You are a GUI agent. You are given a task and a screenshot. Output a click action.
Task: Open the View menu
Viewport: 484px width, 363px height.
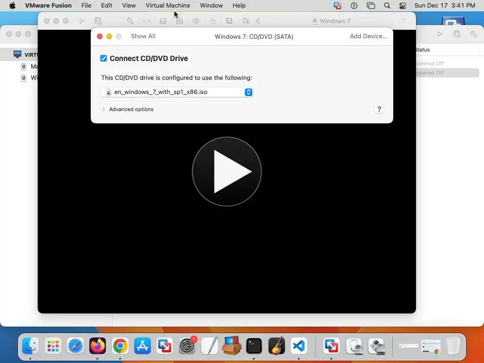(x=129, y=6)
